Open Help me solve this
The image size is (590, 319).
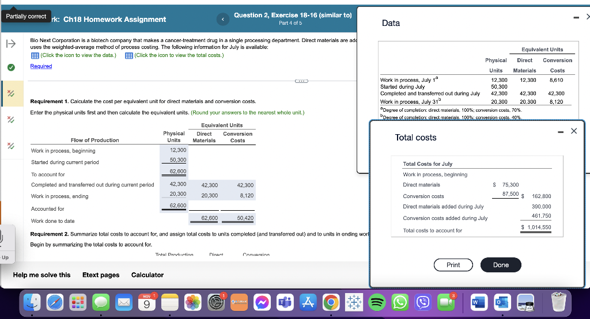(x=41, y=275)
